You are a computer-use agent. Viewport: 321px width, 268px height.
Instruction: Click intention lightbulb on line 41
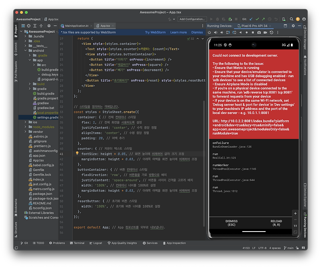click(77, 153)
